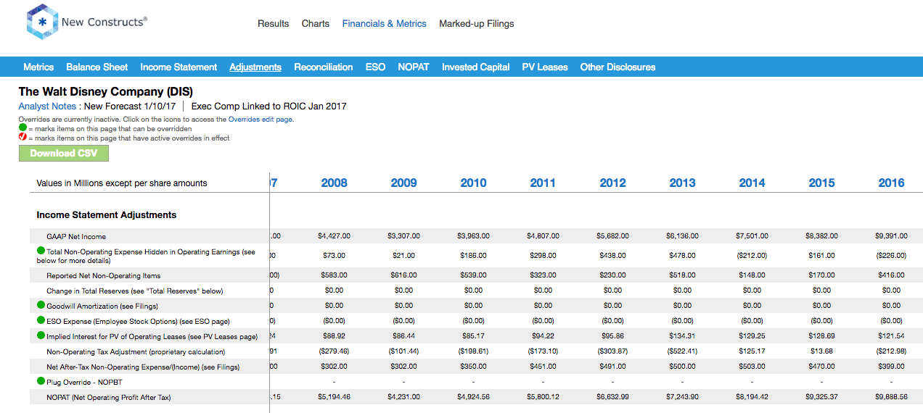Click the Exec Comp Linked to ROIC note
Image resolution: width=923 pixels, height=413 pixels.
point(269,106)
